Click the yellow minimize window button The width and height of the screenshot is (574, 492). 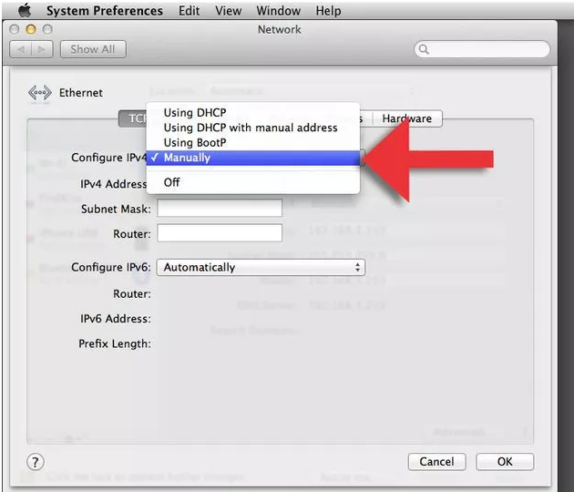(31, 29)
